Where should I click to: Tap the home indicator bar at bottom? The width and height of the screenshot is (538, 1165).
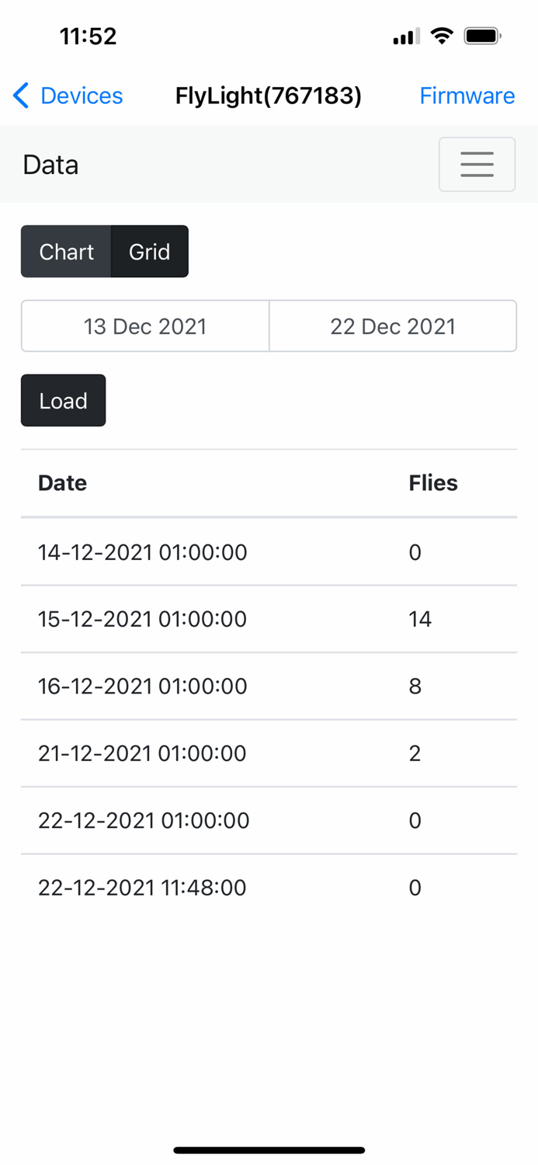pyautogui.click(x=269, y=1149)
